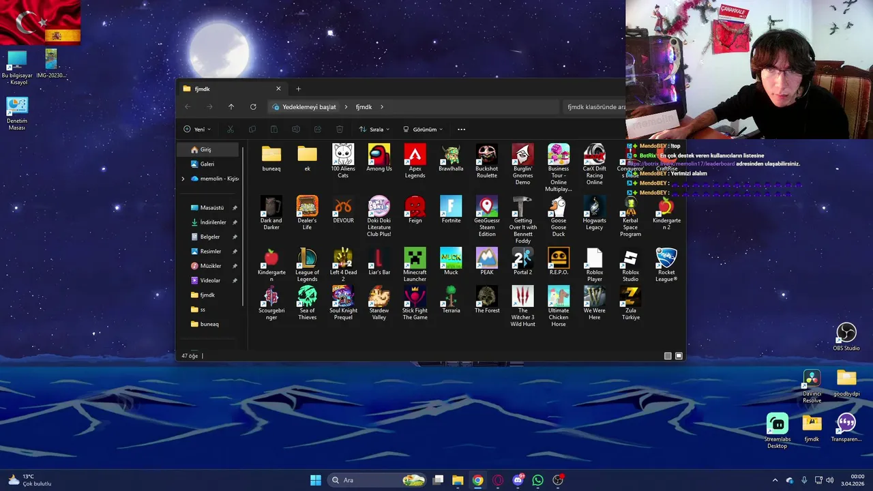
Task: Expand the chevron after fjmdk in address bar
Action: click(382, 107)
